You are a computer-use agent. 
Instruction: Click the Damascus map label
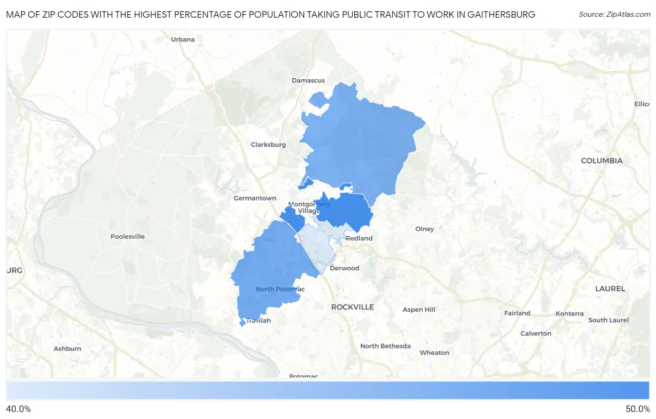(x=308, y=80)
